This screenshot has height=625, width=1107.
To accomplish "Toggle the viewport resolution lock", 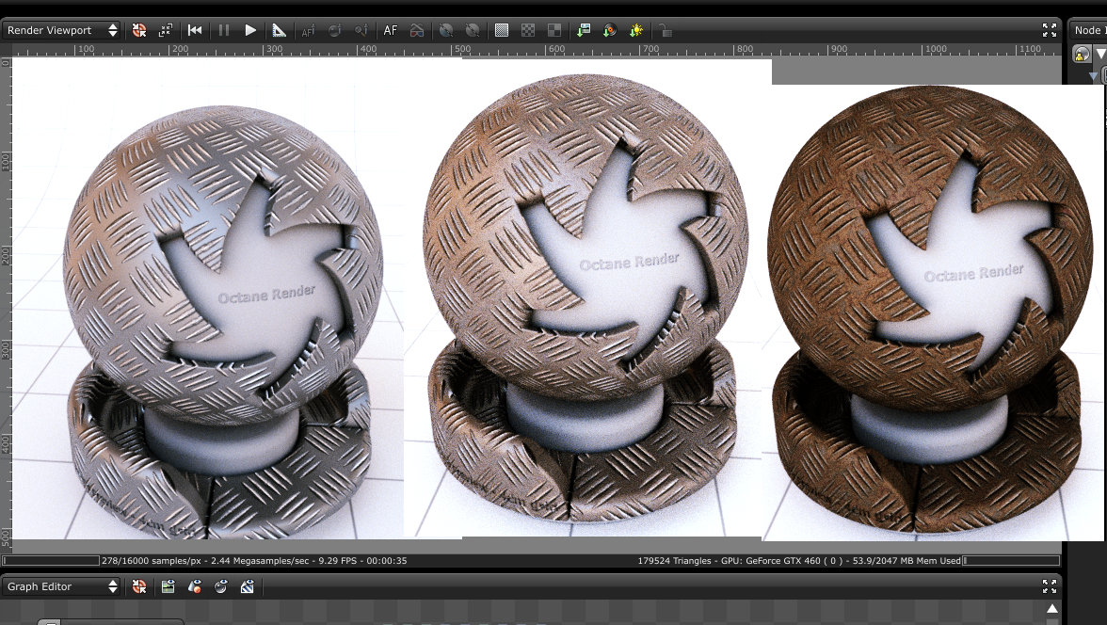I will (x=665, y=30).
